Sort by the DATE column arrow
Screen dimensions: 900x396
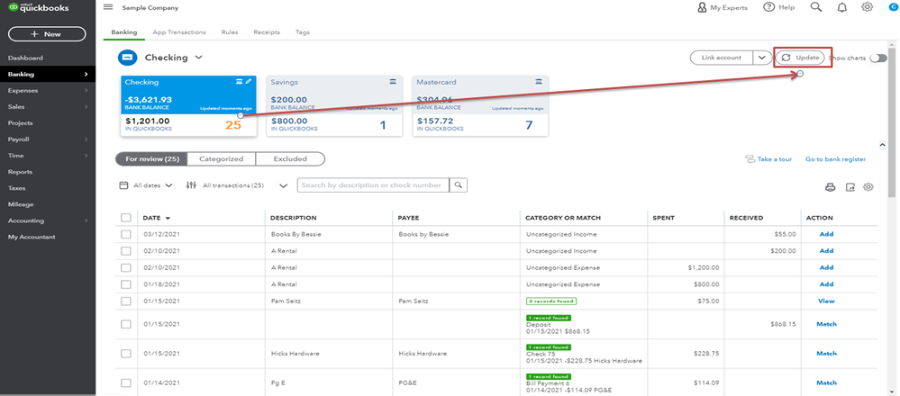coord(168,219)
